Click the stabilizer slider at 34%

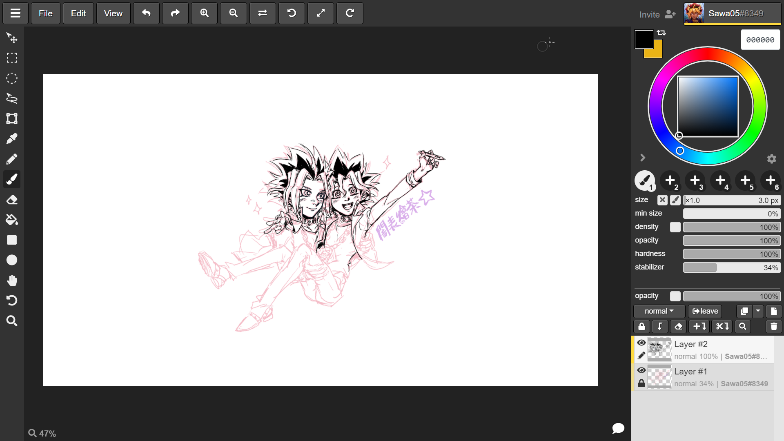tap(732, 267)
